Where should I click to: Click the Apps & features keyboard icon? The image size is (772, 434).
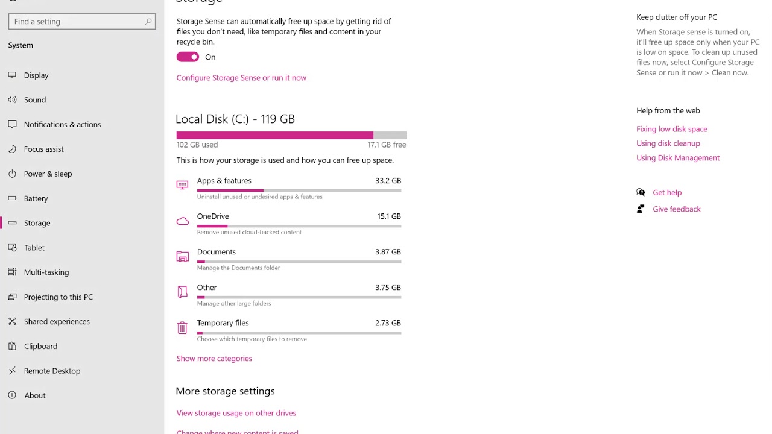point(182,184)
